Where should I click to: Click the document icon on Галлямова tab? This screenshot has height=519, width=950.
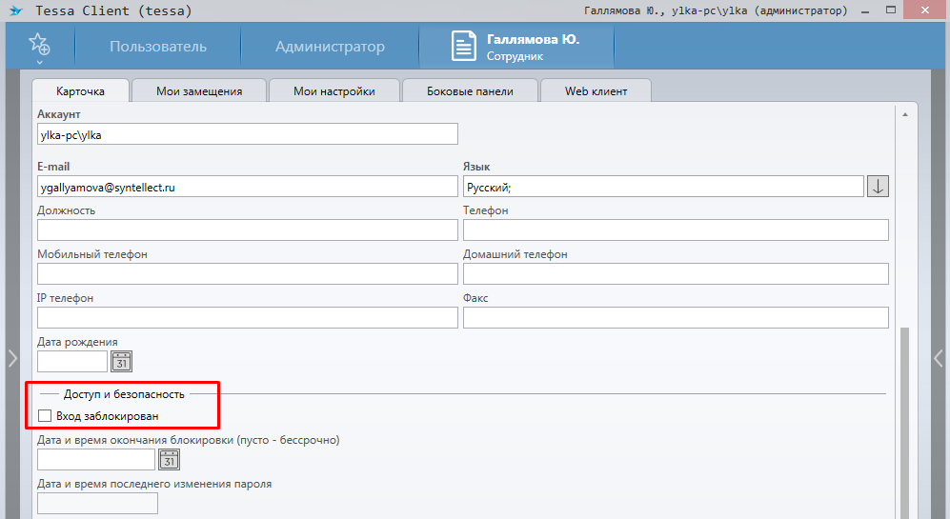(464, 48)
